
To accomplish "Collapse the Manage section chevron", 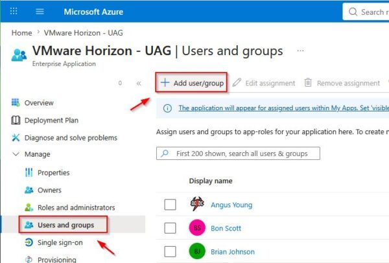I will (x=16, y=154).
